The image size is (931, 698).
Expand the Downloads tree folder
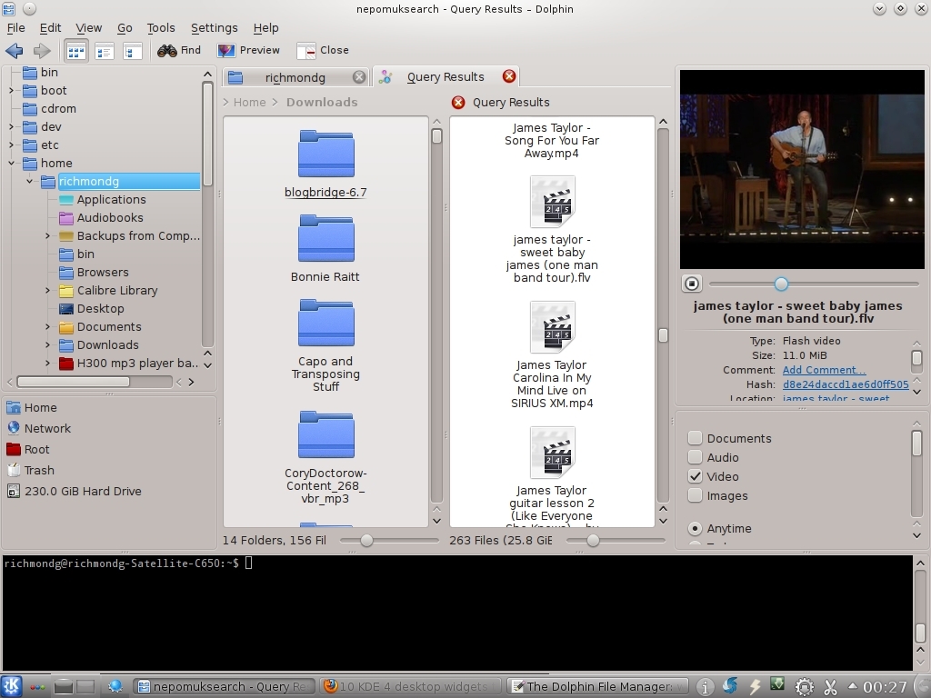coord(47,345)
